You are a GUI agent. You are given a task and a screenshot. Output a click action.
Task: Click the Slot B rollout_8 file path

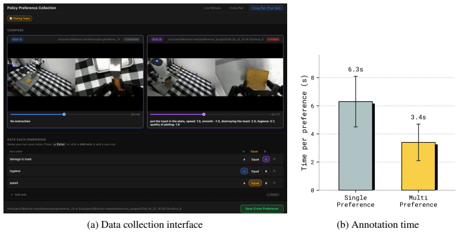click(216, 40)
